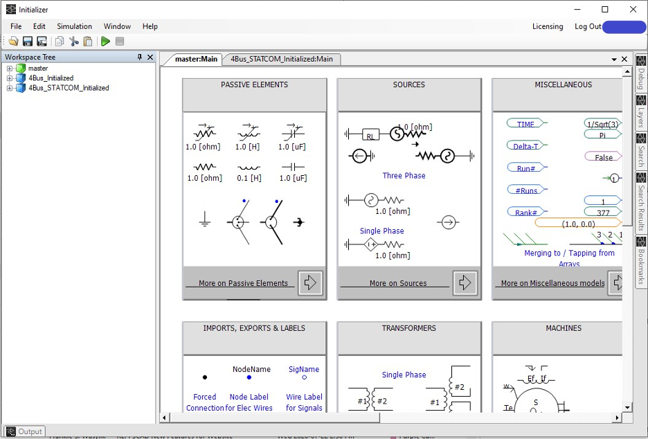The height and width of the screenshot is (439, 648).
Task: Start the simulation with green Run button
Action: point(105,42)
